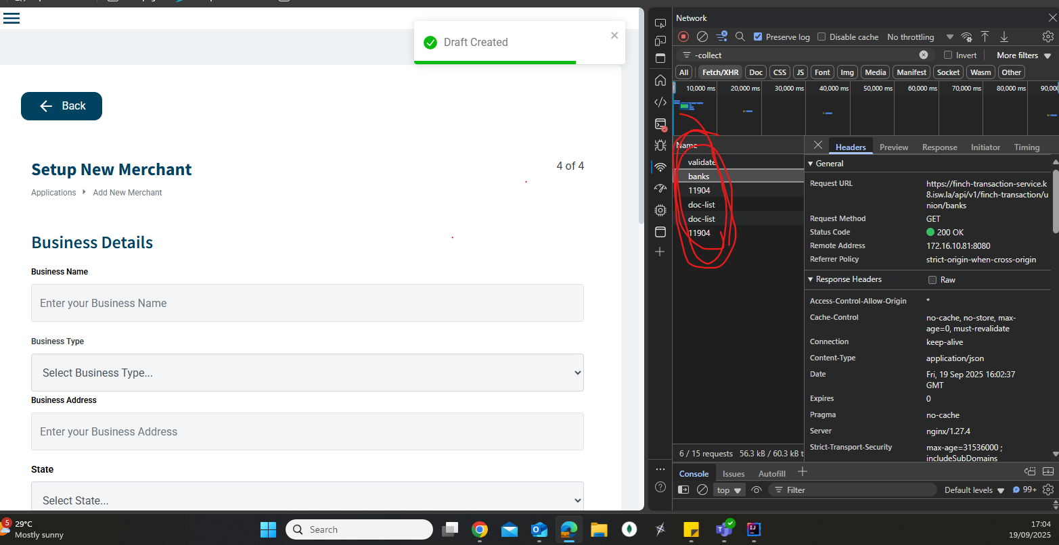Open the No throttling dropdown
The width and height of the screenshot is (1059, 545).
[920, 37]
